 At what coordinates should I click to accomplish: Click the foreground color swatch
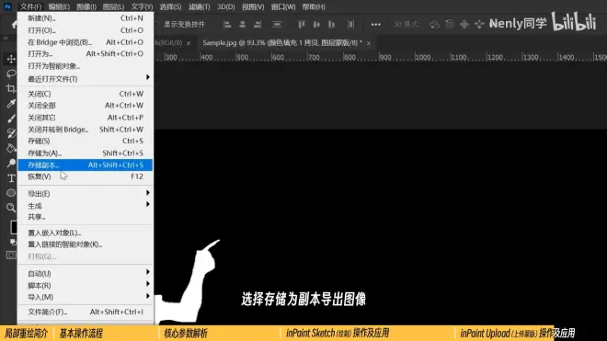[x=14, y=227]
